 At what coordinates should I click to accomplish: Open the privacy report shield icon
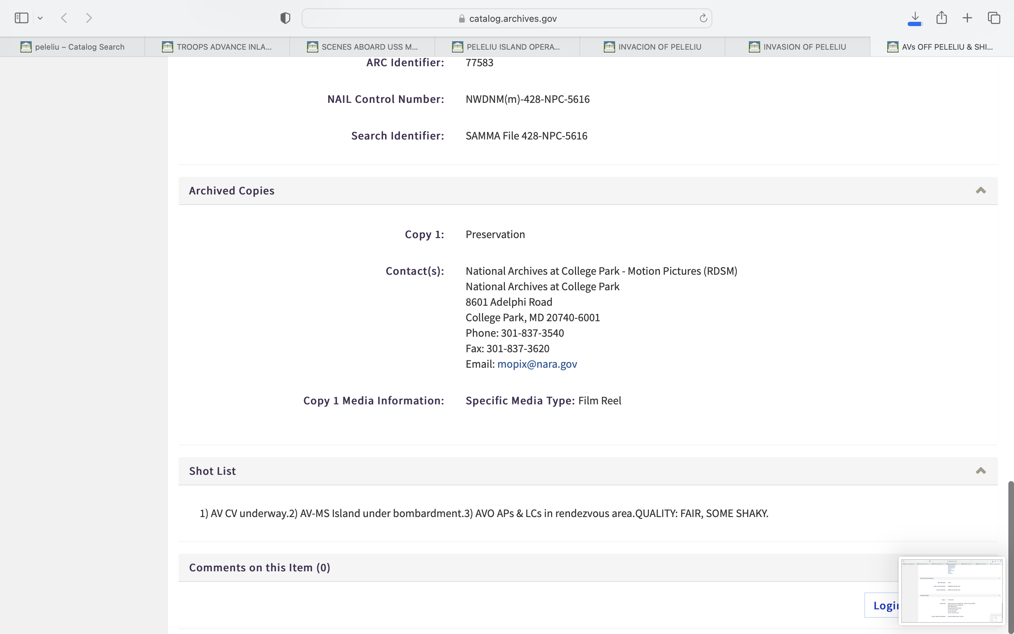click(x=285, y=18)
